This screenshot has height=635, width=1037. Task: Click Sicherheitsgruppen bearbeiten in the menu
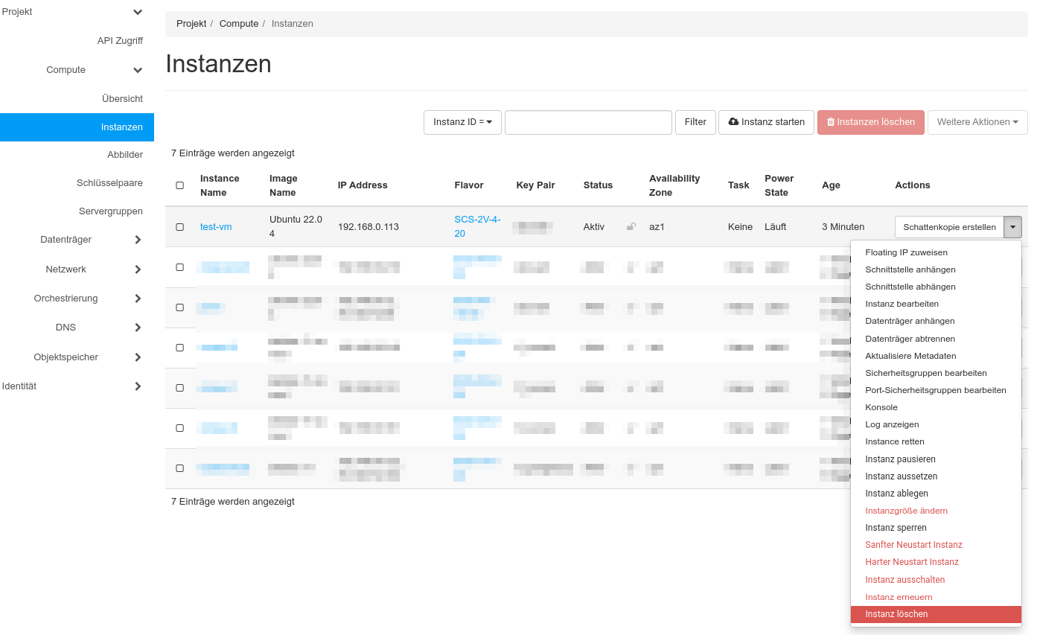(925, 373)
